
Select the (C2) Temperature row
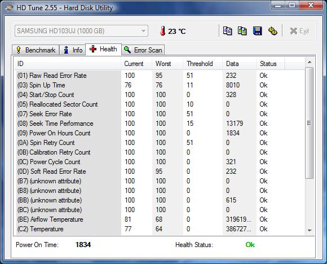pos(160,229)
